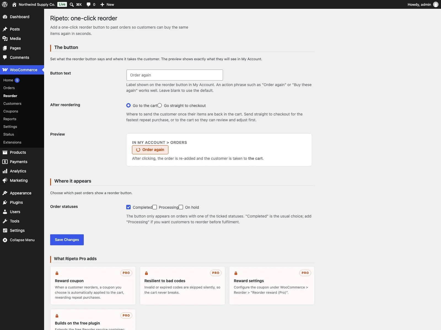Screen dimensions: 441x330
Task: Click the search magnifier icon
Action: tap(72, 4)
